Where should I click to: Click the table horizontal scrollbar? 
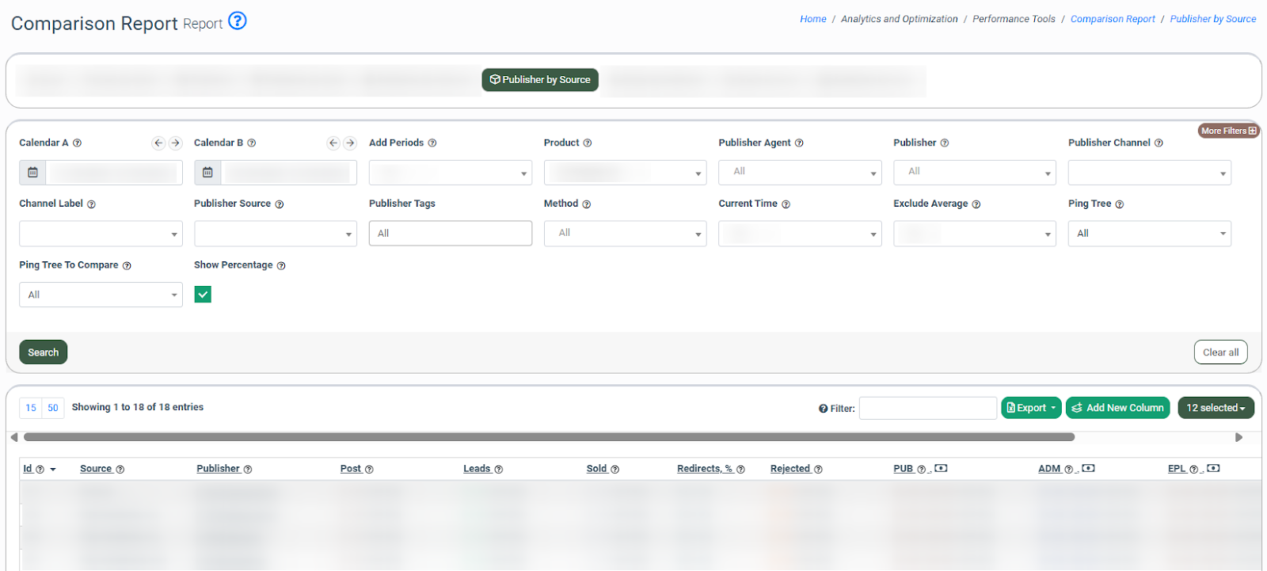(549, 437)
